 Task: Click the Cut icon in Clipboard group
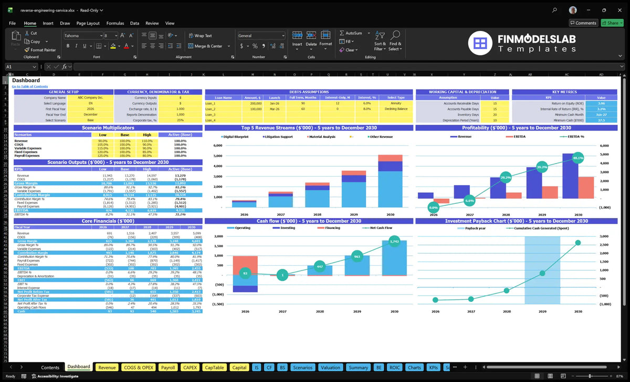point(27,33)
